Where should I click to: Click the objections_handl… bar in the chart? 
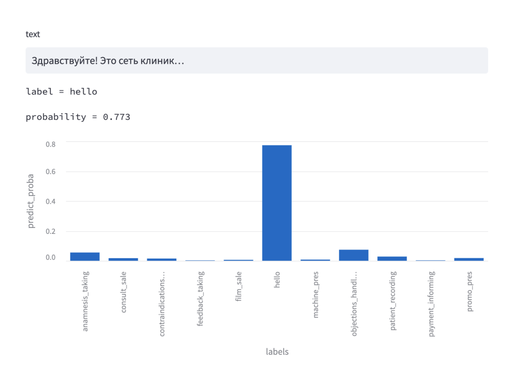click(x=354, y=255)
